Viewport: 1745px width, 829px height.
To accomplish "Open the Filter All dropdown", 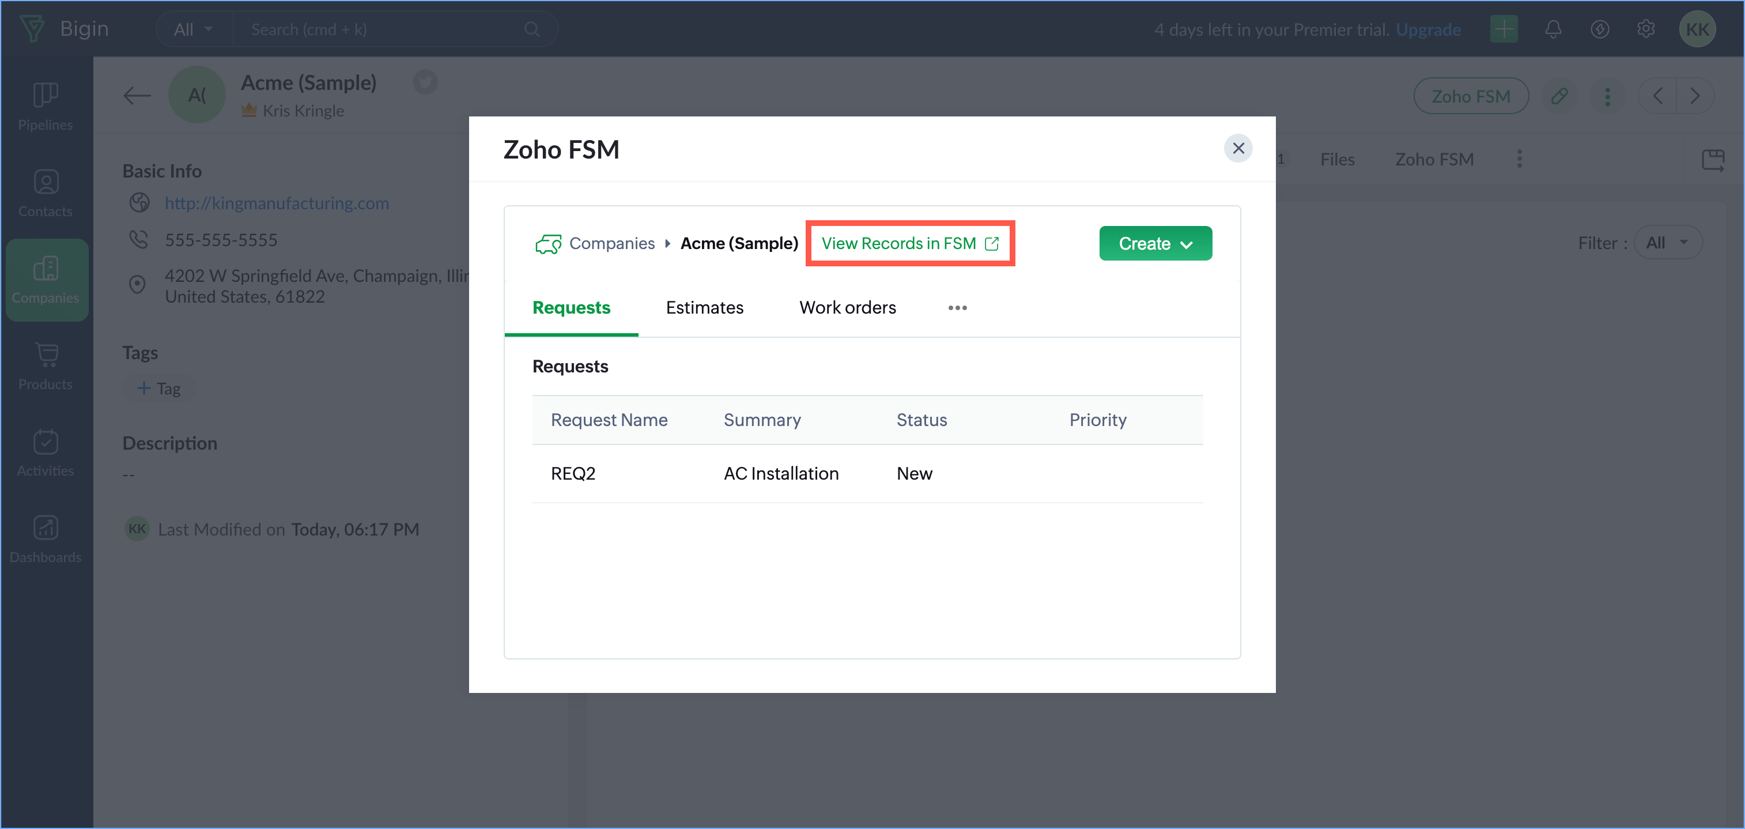I will coord(1667,243).
